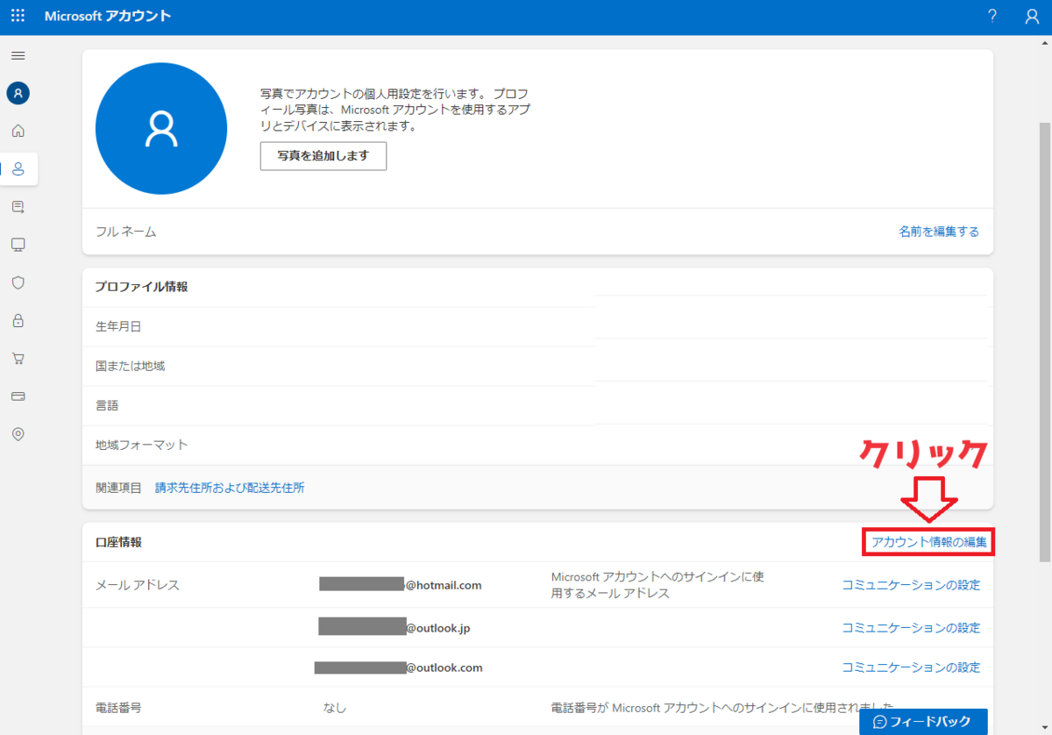
Task: Click the プロファイル情報 heading
Action: click(x=141, y=287)
